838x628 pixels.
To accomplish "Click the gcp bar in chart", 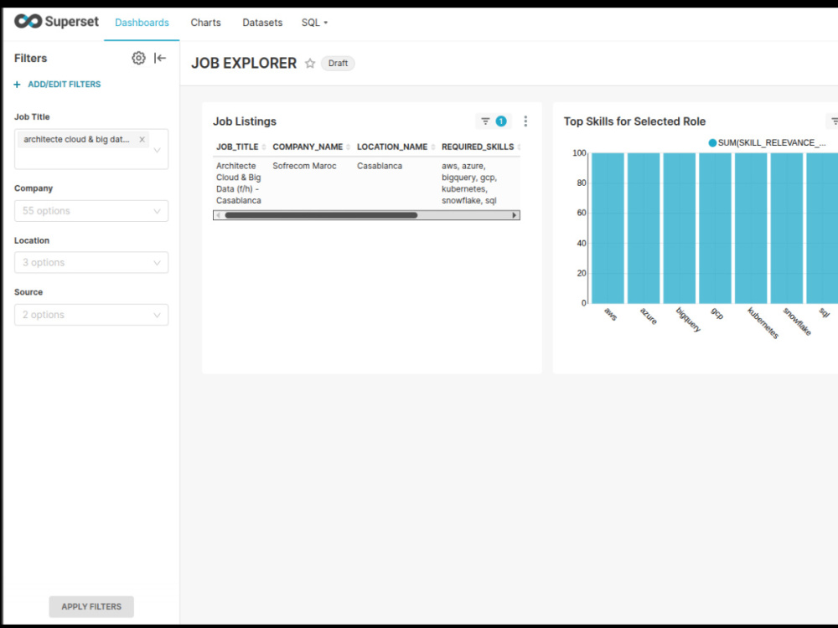I will (715, 228).
